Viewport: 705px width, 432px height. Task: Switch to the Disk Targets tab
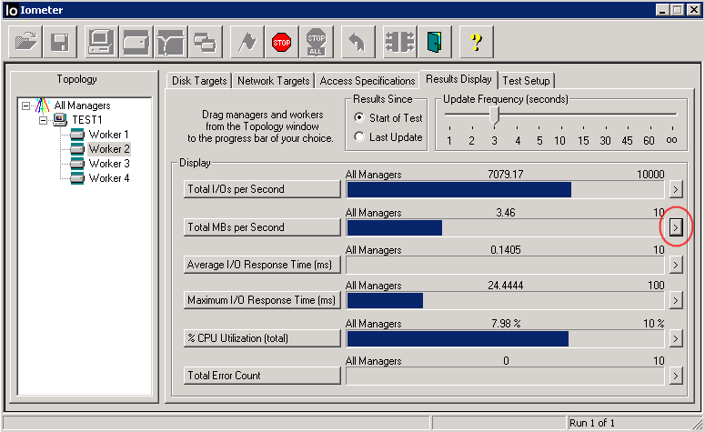click(x=199, y=81)
